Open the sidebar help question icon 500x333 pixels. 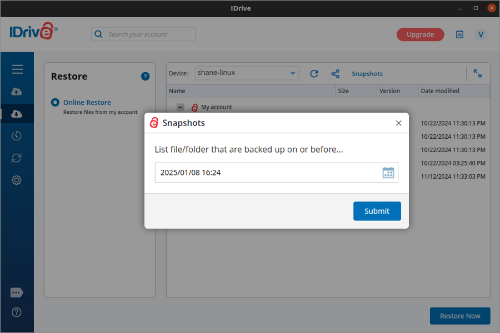pos(17,312)
